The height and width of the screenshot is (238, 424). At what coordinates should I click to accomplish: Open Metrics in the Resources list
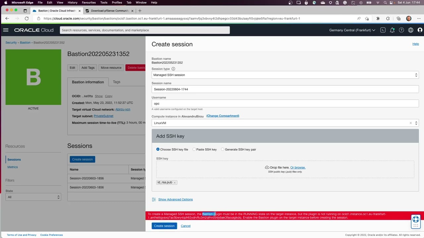click(x=13, y=167)
